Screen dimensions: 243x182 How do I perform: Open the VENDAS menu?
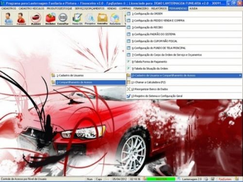(x=112, y=8)
